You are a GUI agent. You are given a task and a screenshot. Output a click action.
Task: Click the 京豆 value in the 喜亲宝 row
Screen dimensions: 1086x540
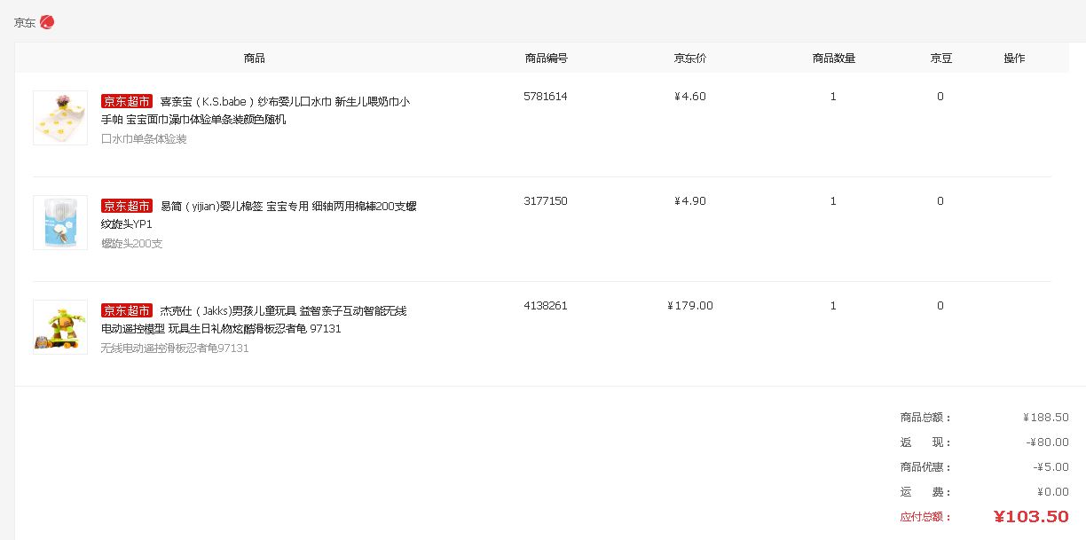point(940,97)
